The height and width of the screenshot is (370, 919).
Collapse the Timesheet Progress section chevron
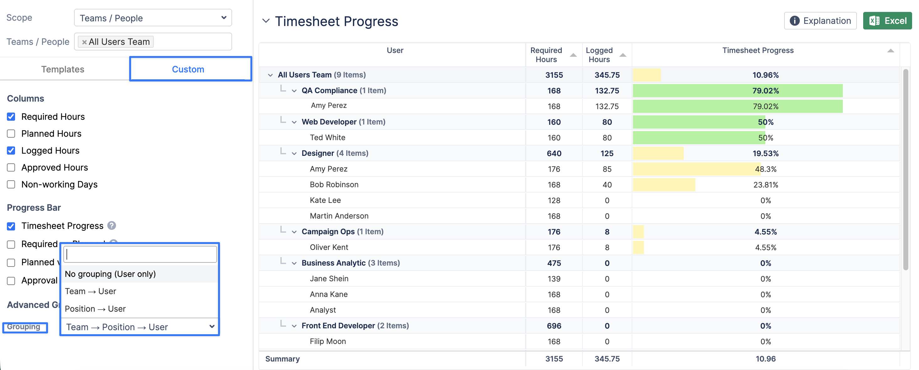[266, 21]
